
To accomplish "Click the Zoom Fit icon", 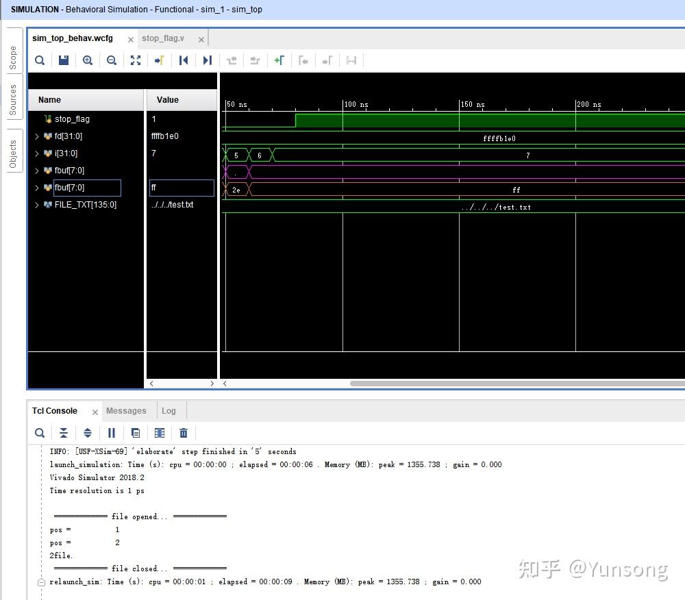I will click(136, 60).
